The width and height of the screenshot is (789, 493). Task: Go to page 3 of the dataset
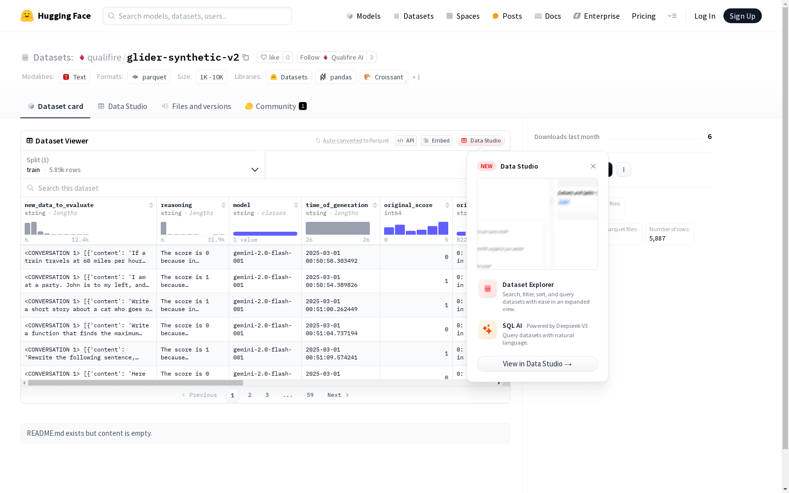coord(267,395)
